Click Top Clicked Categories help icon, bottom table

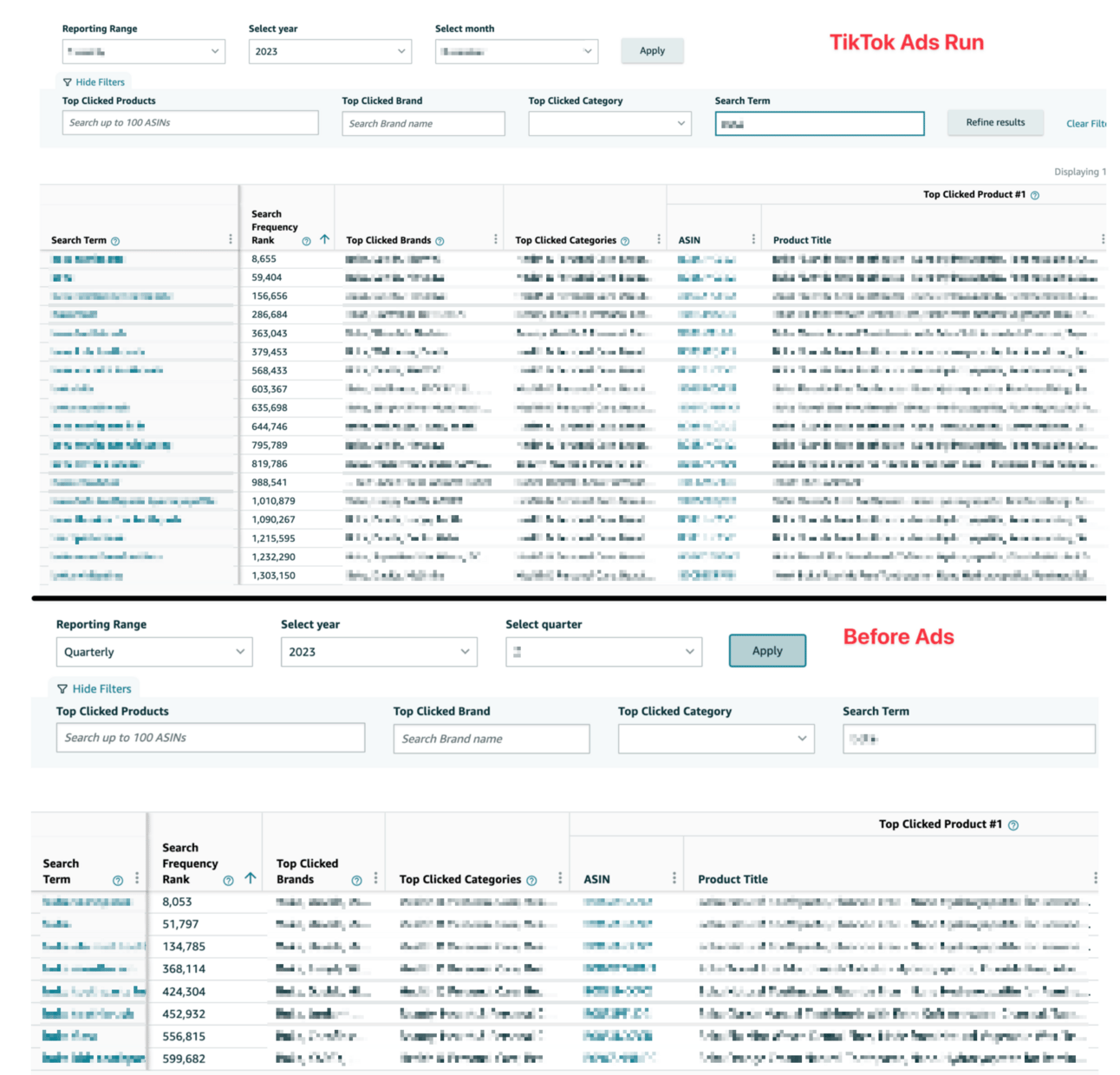531,881
